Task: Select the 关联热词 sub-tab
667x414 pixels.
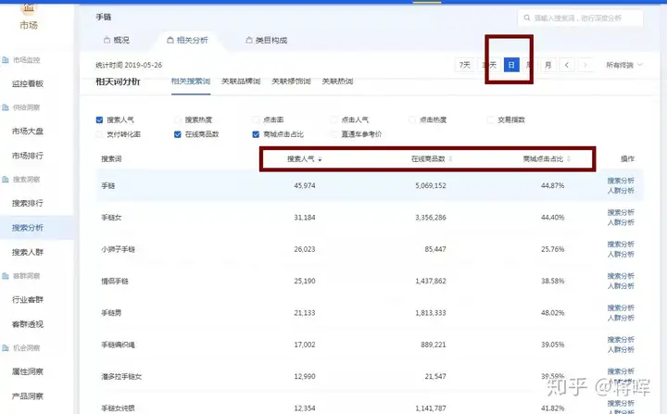Action: [x=337, y=82]
